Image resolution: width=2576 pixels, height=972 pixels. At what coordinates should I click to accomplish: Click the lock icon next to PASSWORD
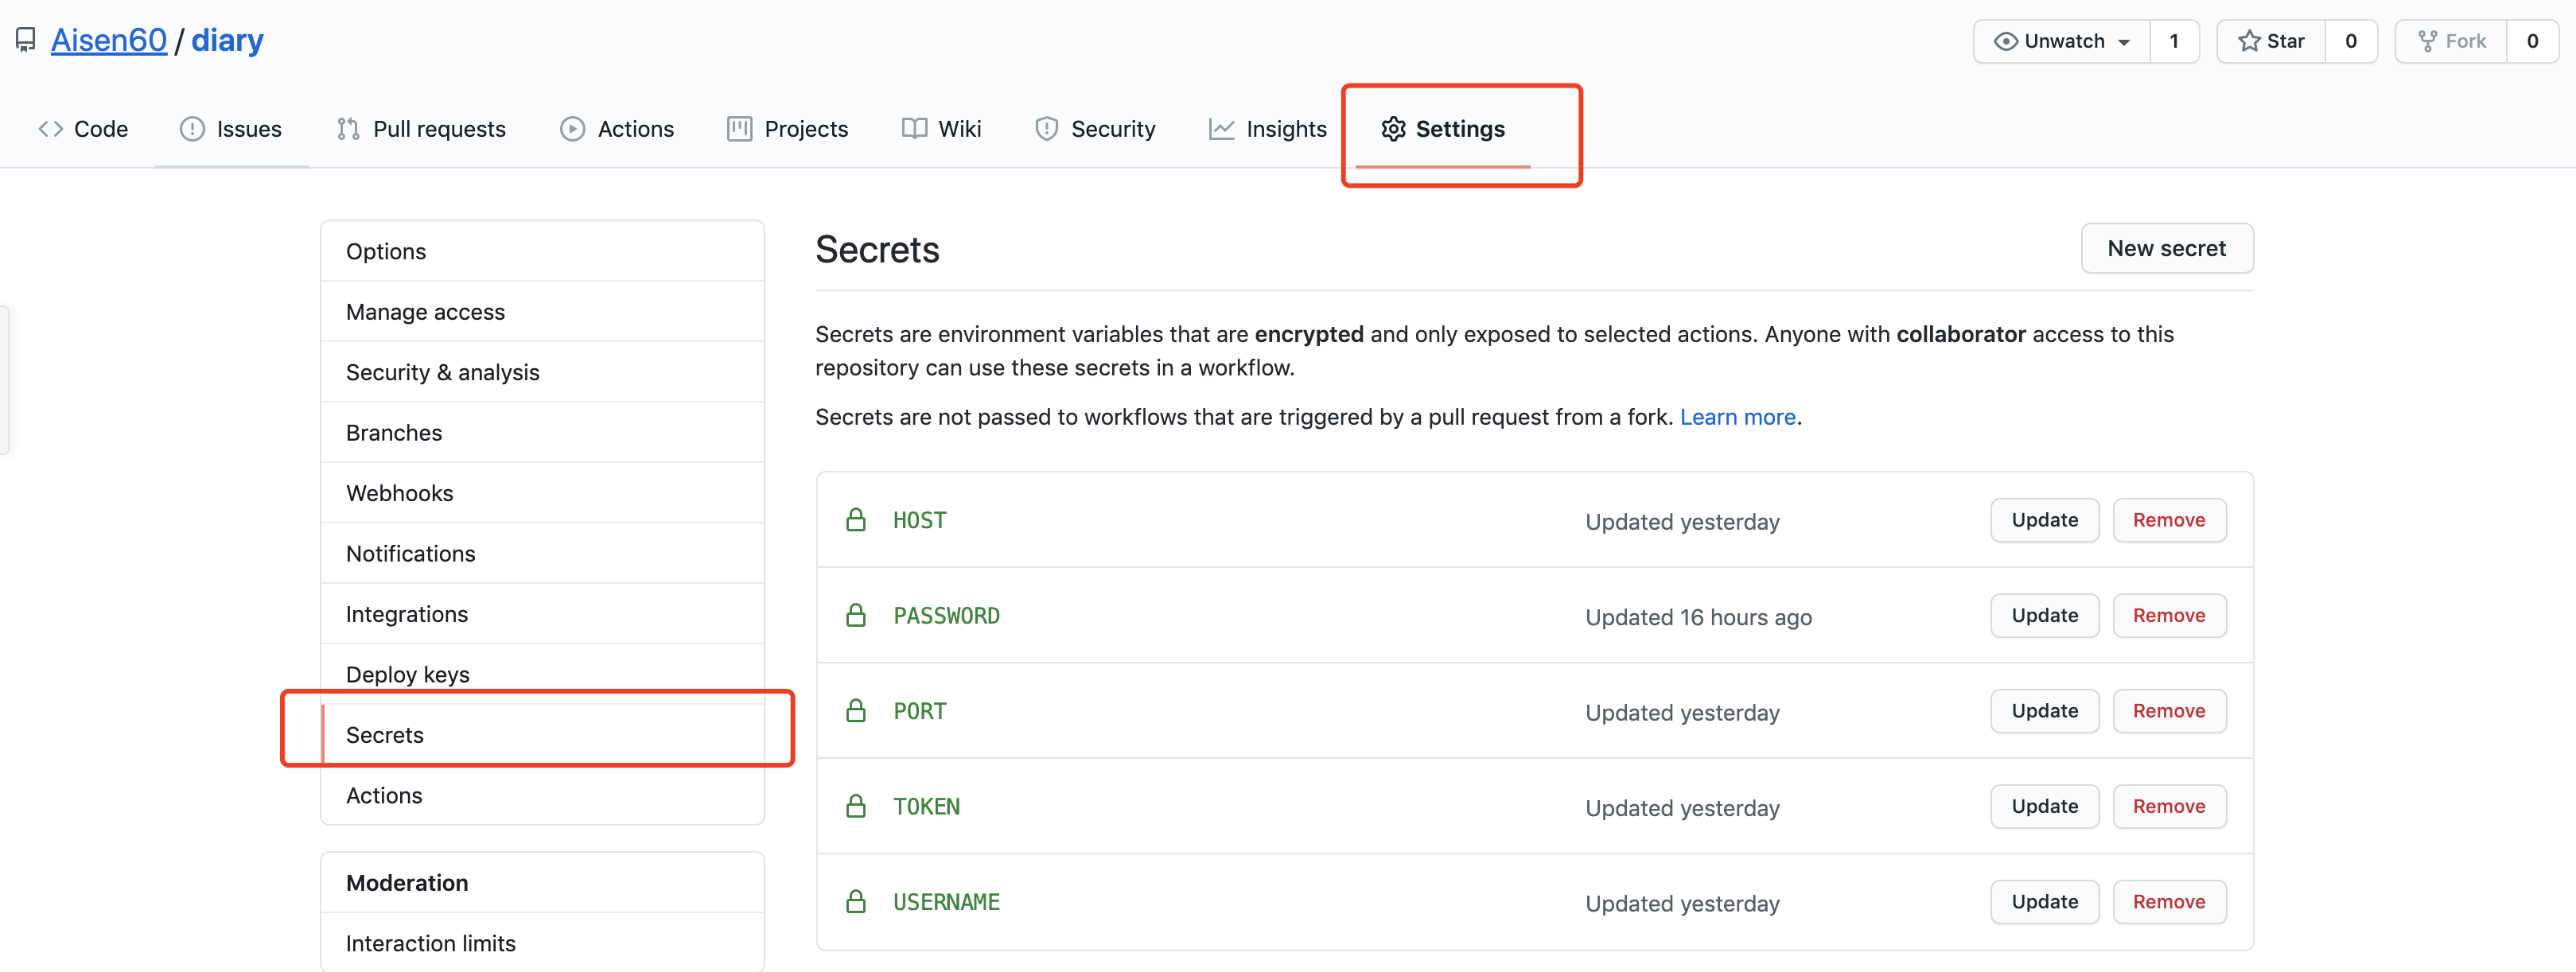pyautogui.click(x=856, y=615)
